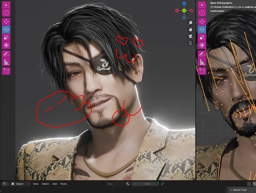The height and width of the screenshot is (193, 256).
Task: Select the Rotate tool in right viewport
Action: tap(202, 30)
